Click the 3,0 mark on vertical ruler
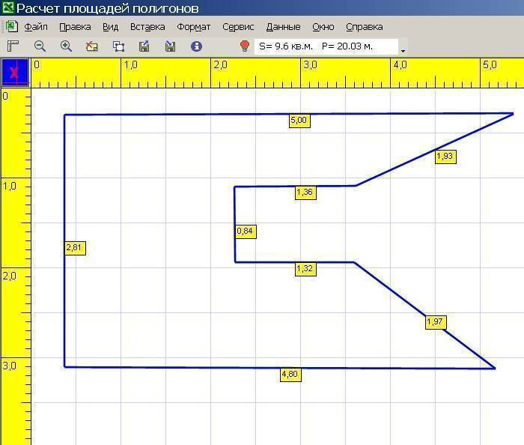The width and height of the screenshot is (524, 445). pyautogui.click(x=9, y=366)
